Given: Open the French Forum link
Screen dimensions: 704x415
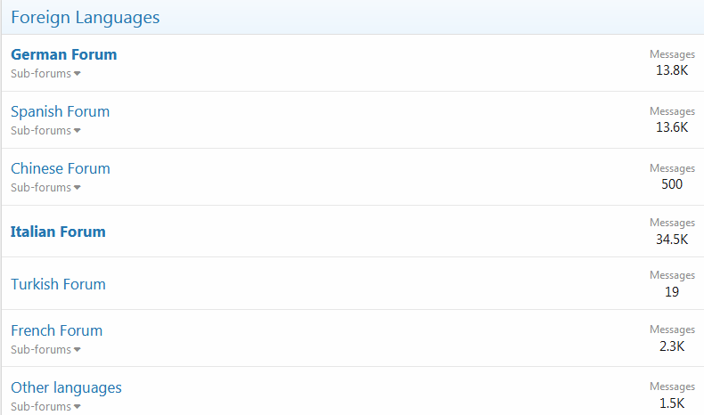Looking at the screenshot, I should coord(56,330).
